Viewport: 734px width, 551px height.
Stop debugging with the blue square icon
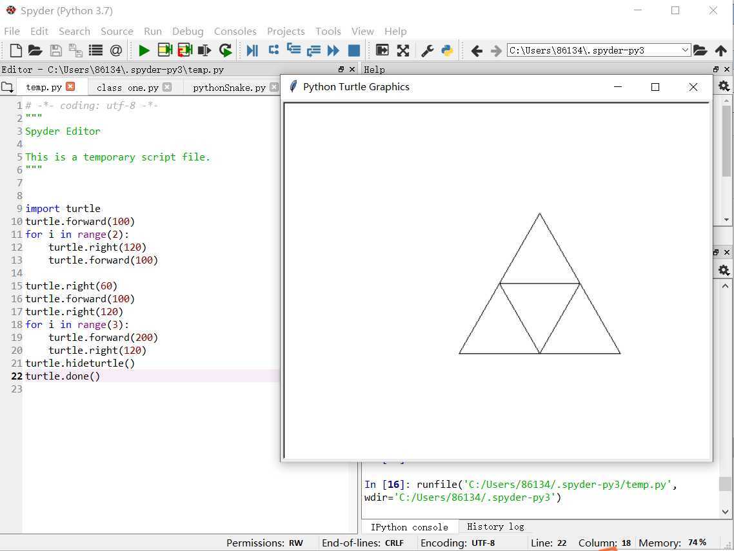[x=354, y=50]
